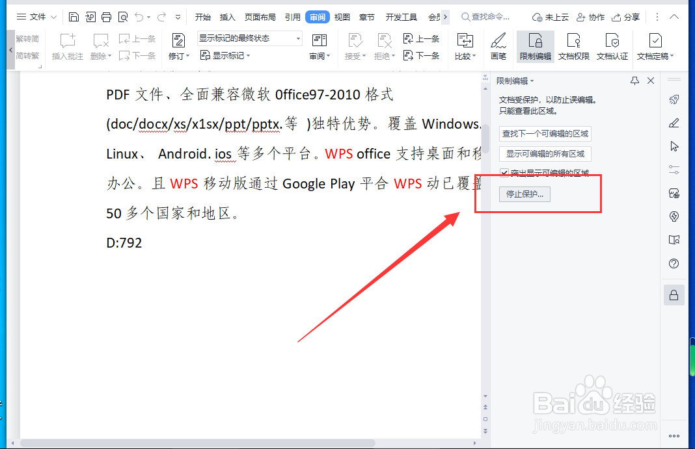Toggle the 限制编辑 button
Image resolution: width=695 pixels, height=449 pixels.
[536, 46]
